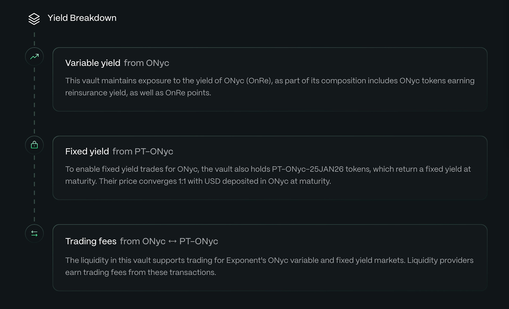Viewport: 509px width, 309px height.
Task: Select the Fixed yield description text area
Action: (268, 175)
